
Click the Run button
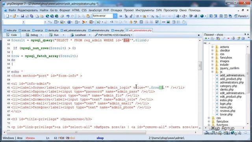coord(54,35)
